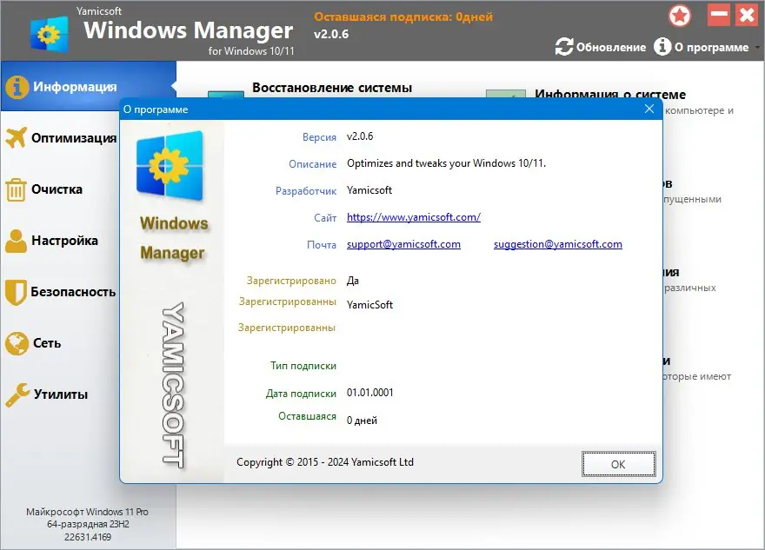Expand the dropdown arrow beside О программе
Image resolution: width=765 pixels, height=550 pixels.
[x=756, y=47]
